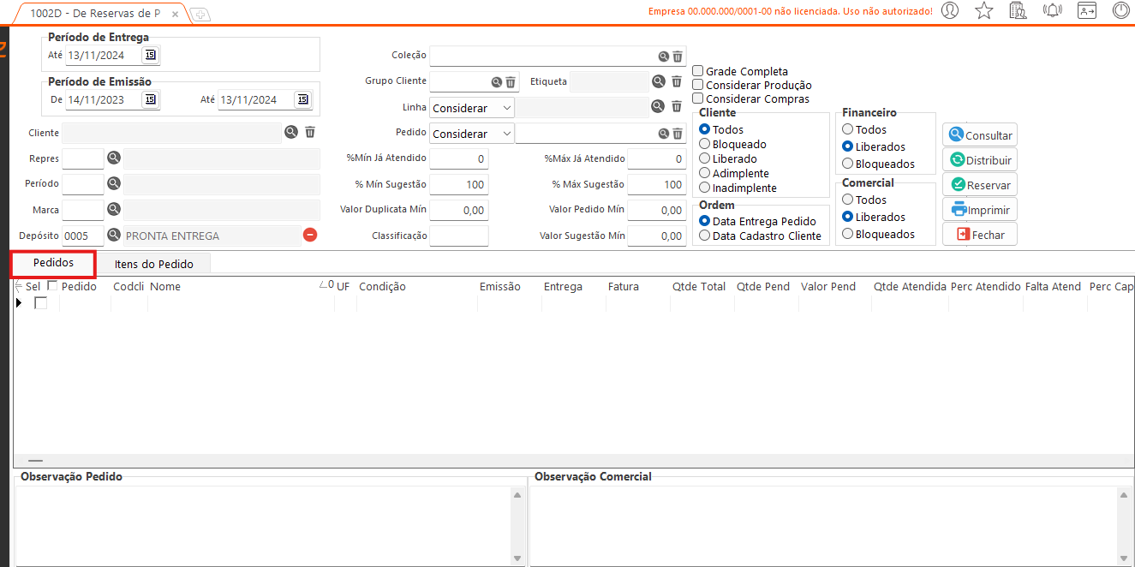Viewport: 1135px width, 567px height.
Task: Switch to the Itens do Pedido tab
Action: point(154,264)
